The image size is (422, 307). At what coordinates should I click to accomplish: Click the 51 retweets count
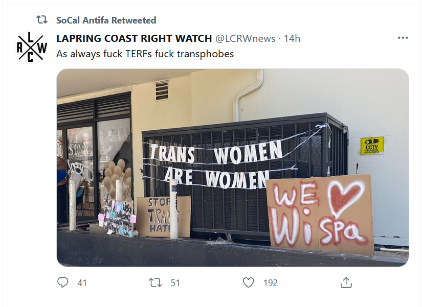(175, 283)
